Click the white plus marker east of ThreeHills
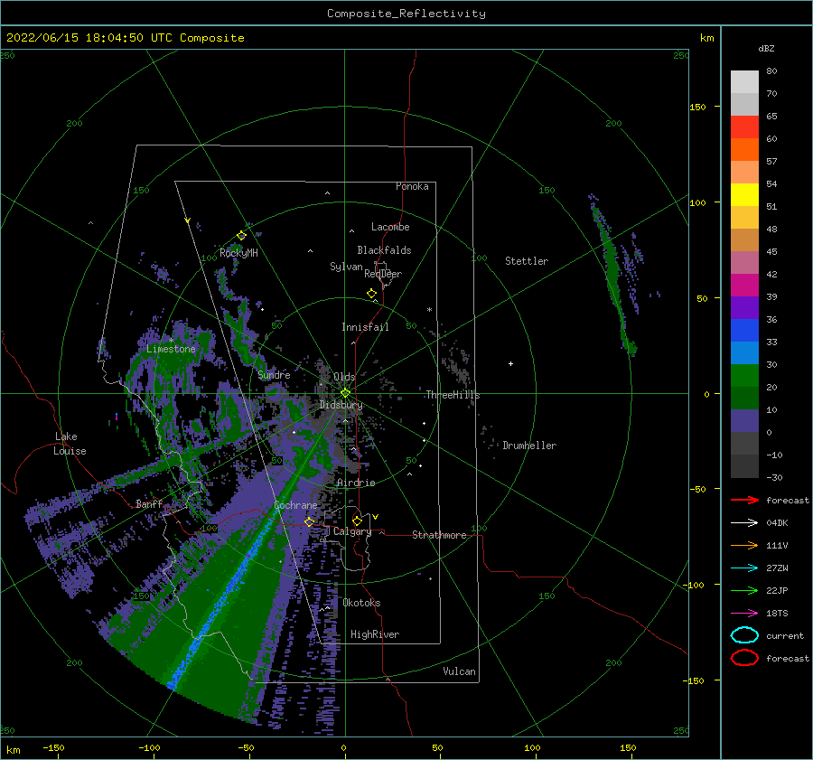Screen dimensions: 813x760 510,363
